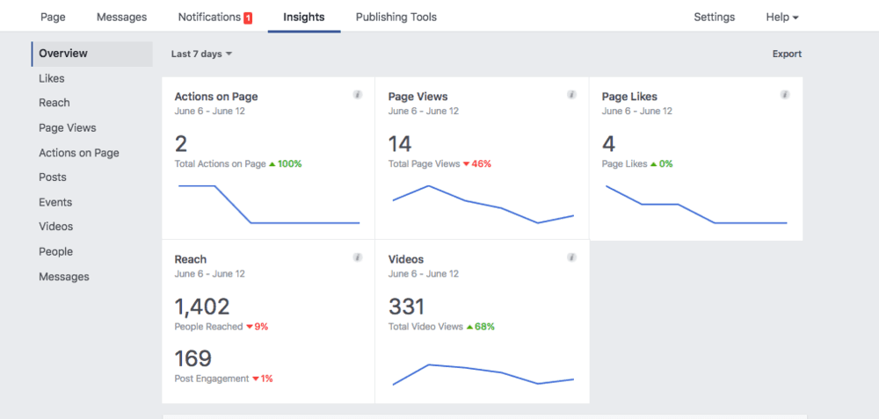Open the Last 7 days dropdown
This screenshot has width=879, height=419.
tap(201, 54)
